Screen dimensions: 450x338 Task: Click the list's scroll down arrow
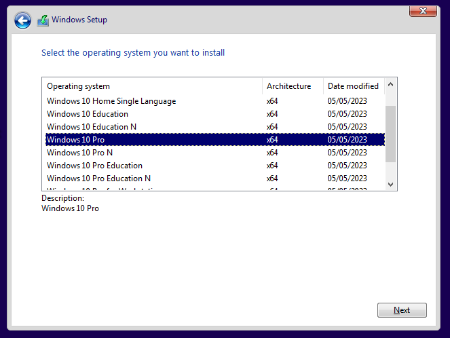click(390, 185)
